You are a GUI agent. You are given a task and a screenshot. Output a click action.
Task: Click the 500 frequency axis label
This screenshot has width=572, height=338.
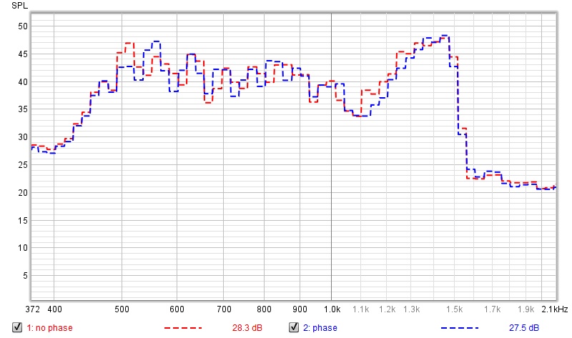(x=122, y=309)
